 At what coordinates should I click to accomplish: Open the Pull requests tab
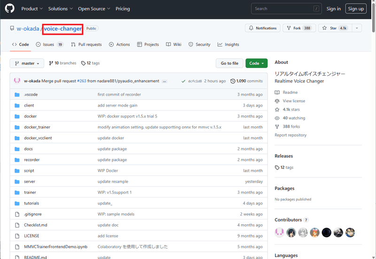[86, 45]
